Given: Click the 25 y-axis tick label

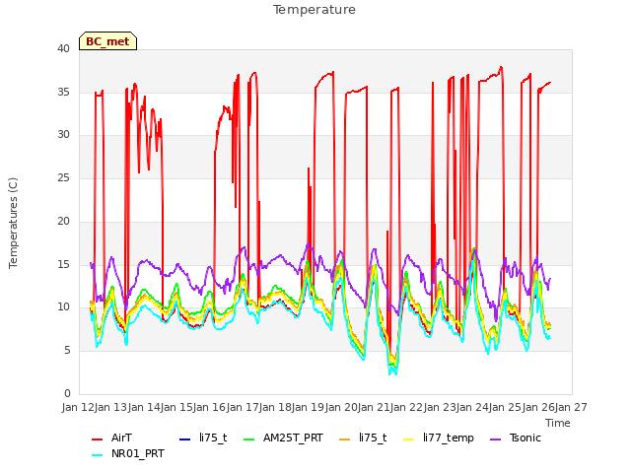Looking at the screenshot, I should point(63,177).
